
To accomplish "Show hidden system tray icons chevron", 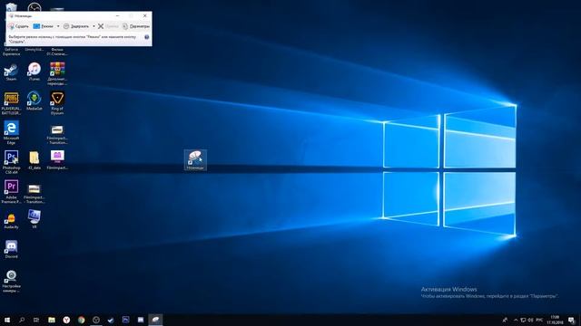I will (516, 320).
